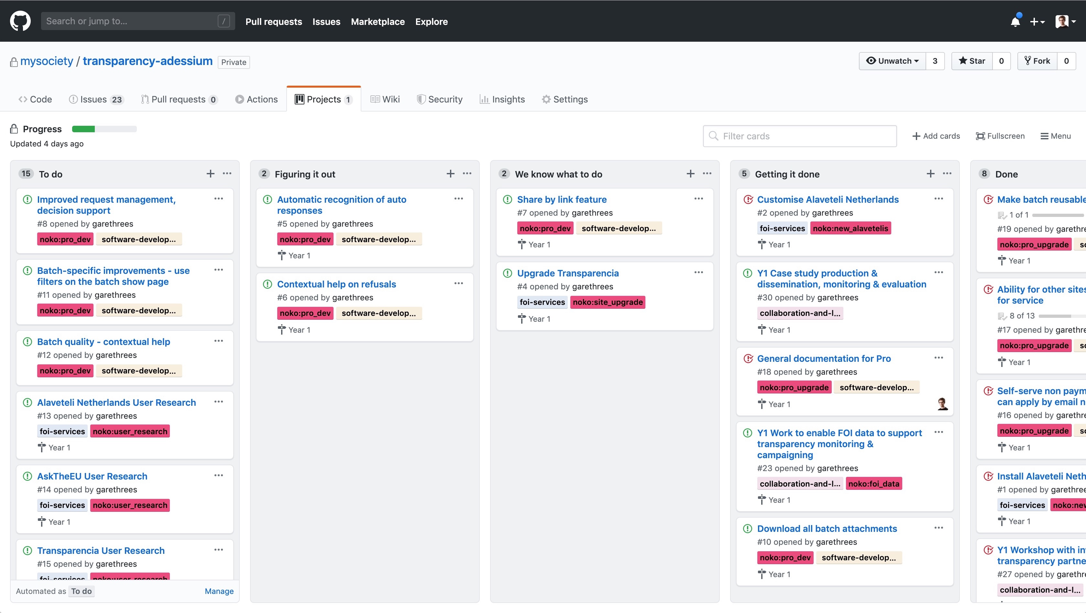Switch the board to Fullscreen
The width and height of the screenshot is (1086, 613).
(1000, 136)
